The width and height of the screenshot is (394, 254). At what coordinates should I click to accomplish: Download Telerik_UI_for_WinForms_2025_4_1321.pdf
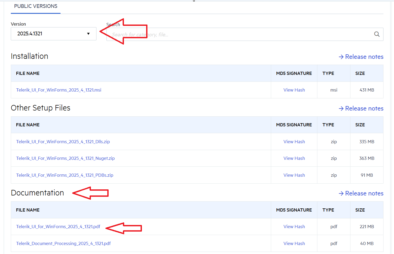point(58,227)
